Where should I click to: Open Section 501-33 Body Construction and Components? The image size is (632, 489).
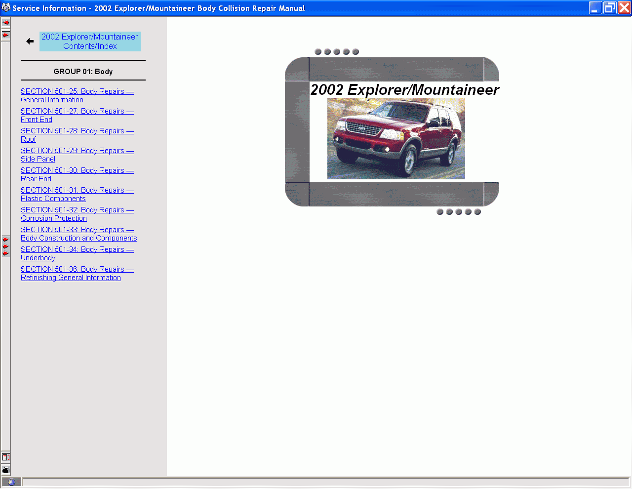(x=79, y=234)
